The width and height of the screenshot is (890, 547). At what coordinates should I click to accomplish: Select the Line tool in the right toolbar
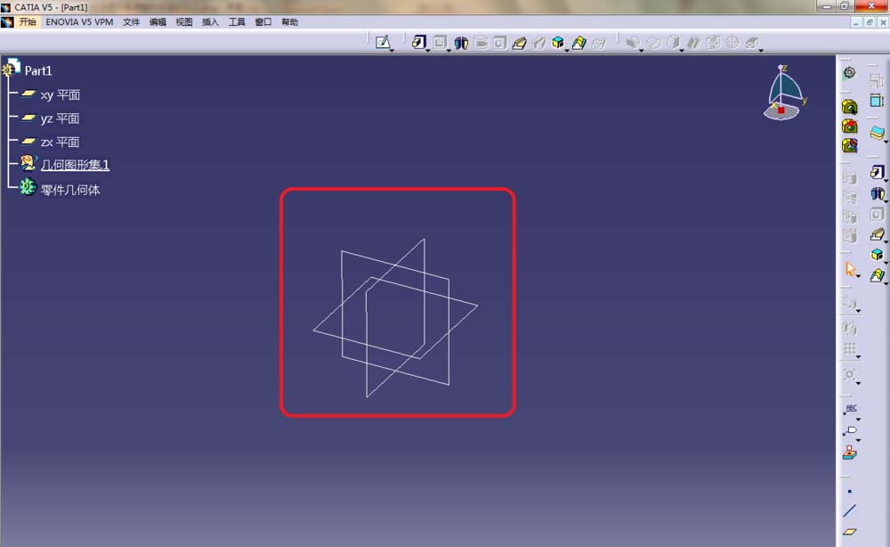pyautogui.click(x=850, y=510)
